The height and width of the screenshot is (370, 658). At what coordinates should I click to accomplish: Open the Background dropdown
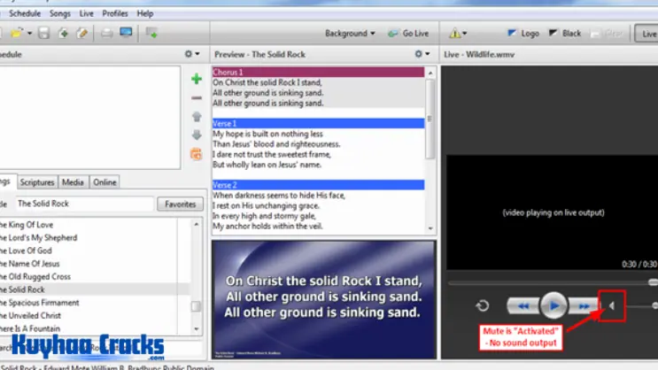[x=350, y=34]
